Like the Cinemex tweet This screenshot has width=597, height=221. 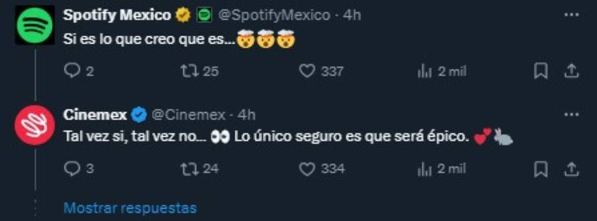point(307,169)
